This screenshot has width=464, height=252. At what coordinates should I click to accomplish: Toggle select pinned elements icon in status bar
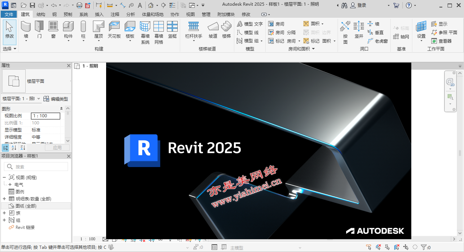point(387,247)
